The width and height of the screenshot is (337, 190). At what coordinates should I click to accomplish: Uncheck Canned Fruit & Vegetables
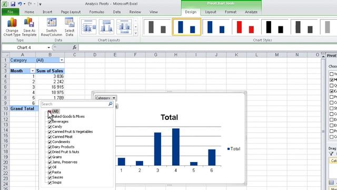tap(49, 131)
